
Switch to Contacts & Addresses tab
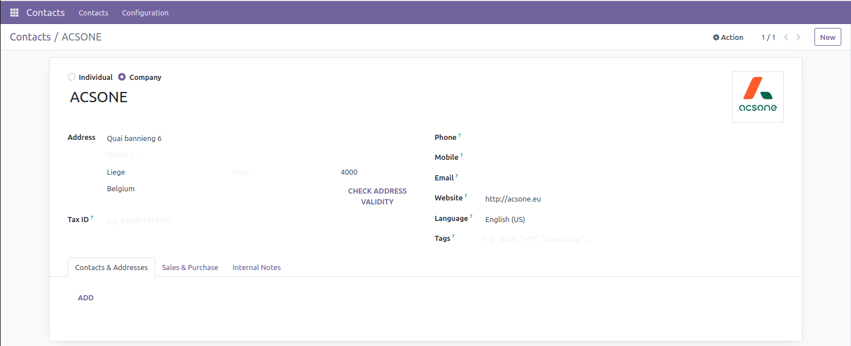point(111,267)
